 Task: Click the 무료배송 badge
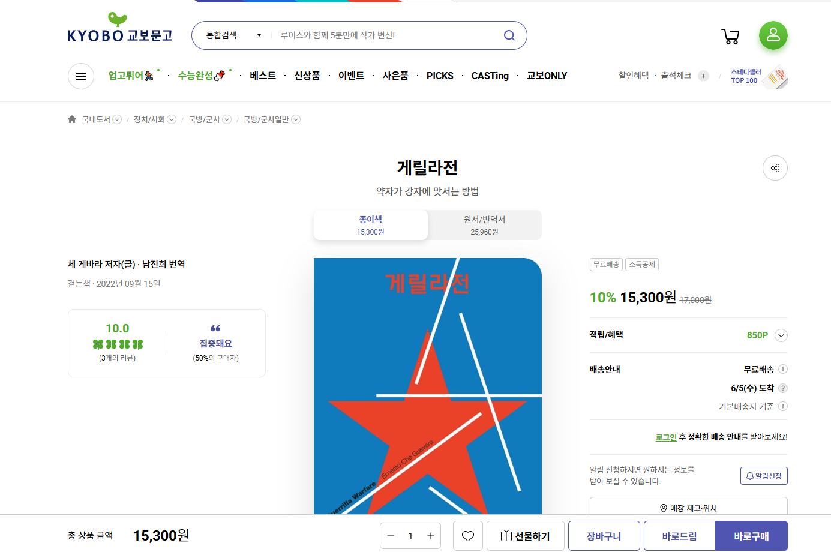pyautogui.click(x=606, y=265)
